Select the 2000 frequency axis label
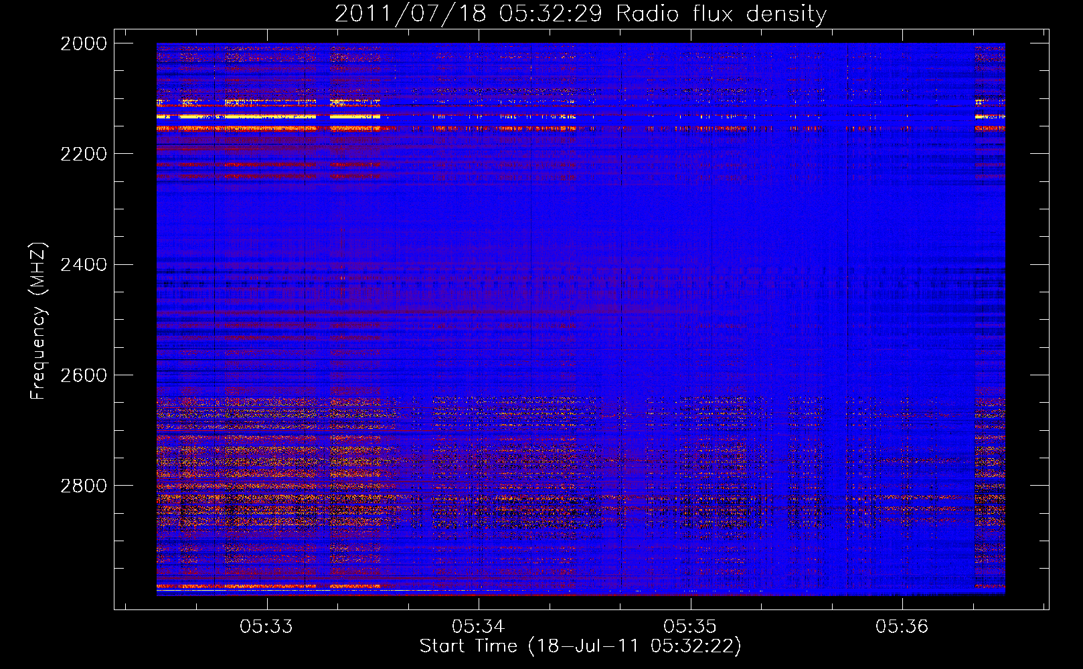Screen dimensions: 1083x669 coord(84,43)
